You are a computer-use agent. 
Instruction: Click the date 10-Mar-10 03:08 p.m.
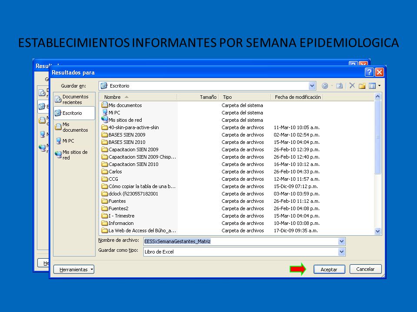[297, 224]
